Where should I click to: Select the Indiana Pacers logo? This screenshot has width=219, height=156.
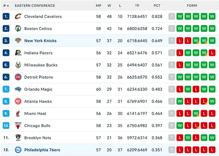click(x=18, y=53)
